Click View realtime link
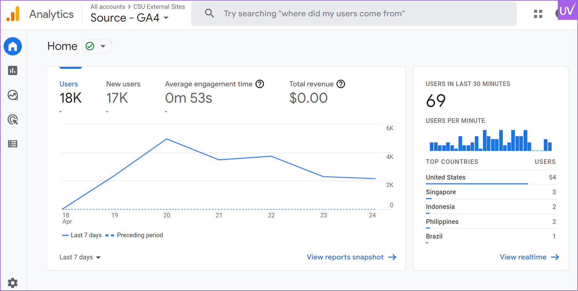This screenshot has width=578, height=291. click(529, 257)
